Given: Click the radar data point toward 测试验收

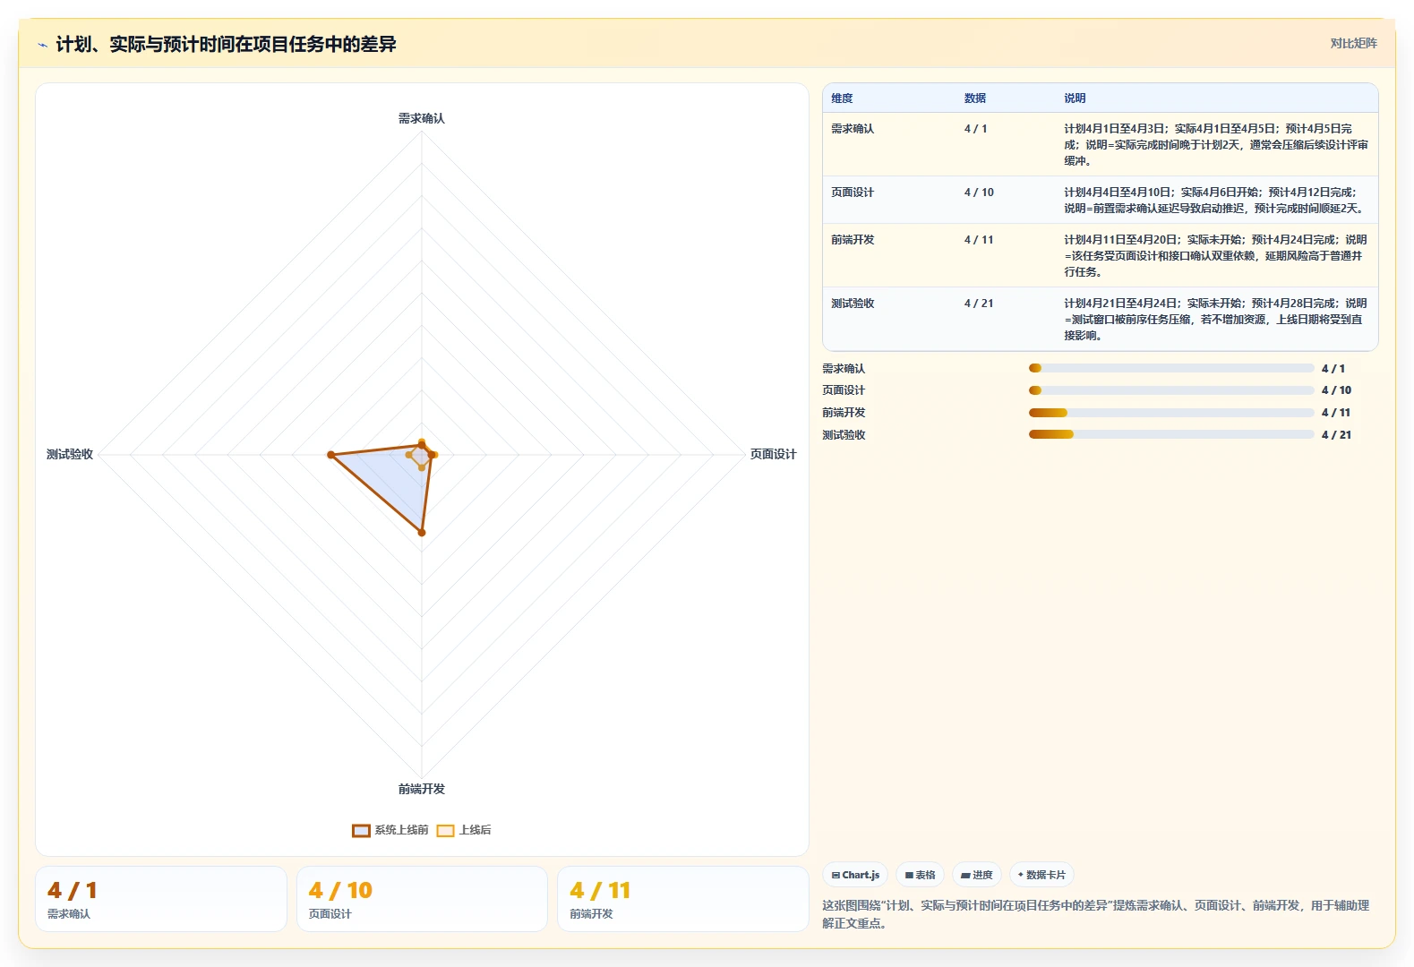Looking at the screenshot, I should 331,455.
